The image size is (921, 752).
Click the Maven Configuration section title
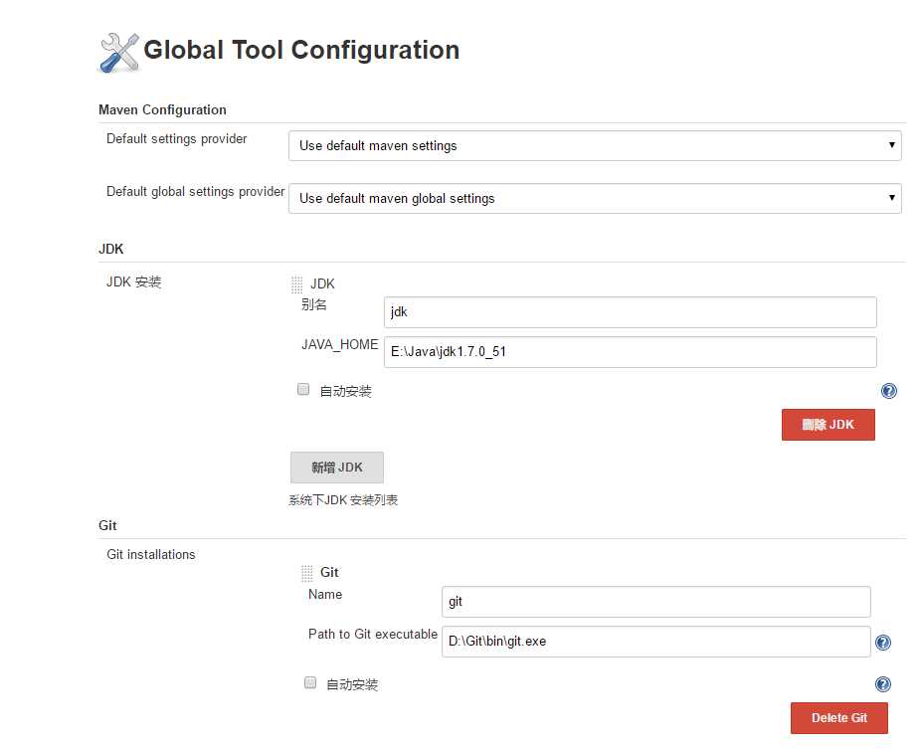point(162,109)
